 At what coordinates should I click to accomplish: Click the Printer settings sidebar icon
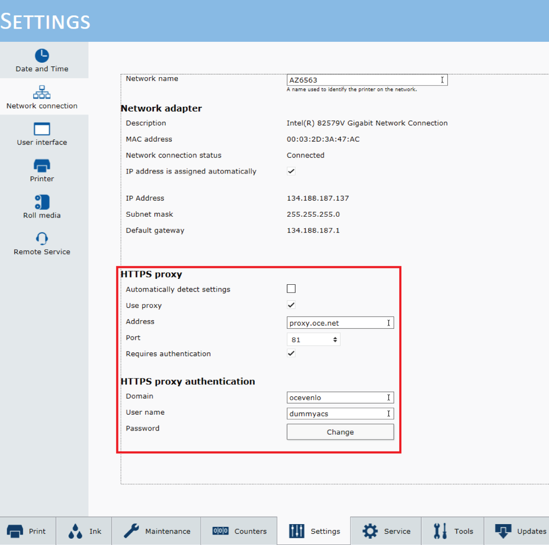point(42,165)
